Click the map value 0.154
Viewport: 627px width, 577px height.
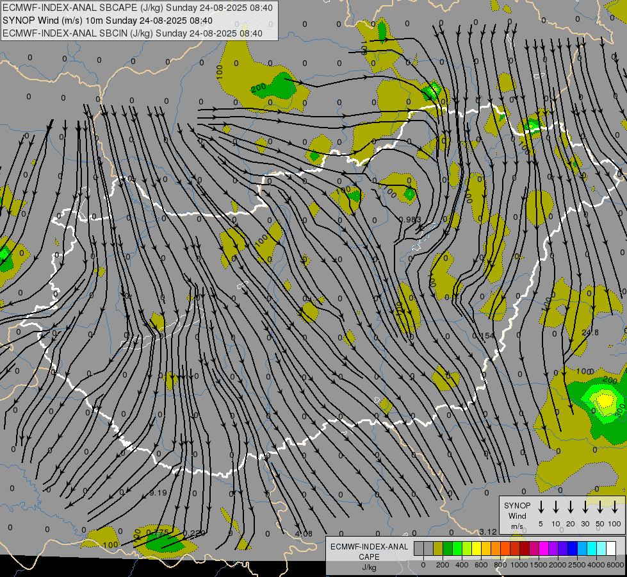click(x=484, y=335)
